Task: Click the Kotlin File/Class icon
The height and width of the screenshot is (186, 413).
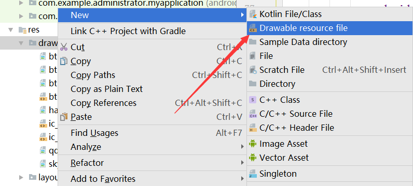Action: 253,14
